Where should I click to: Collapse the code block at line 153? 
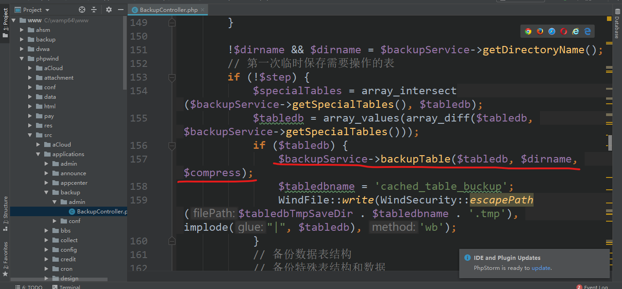click(x=172, y=77)
